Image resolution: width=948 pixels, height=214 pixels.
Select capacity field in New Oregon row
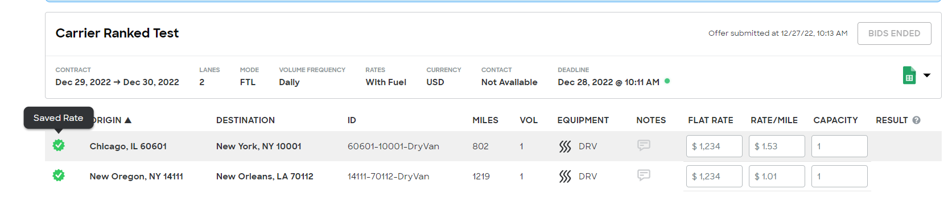tap(839, 176)
